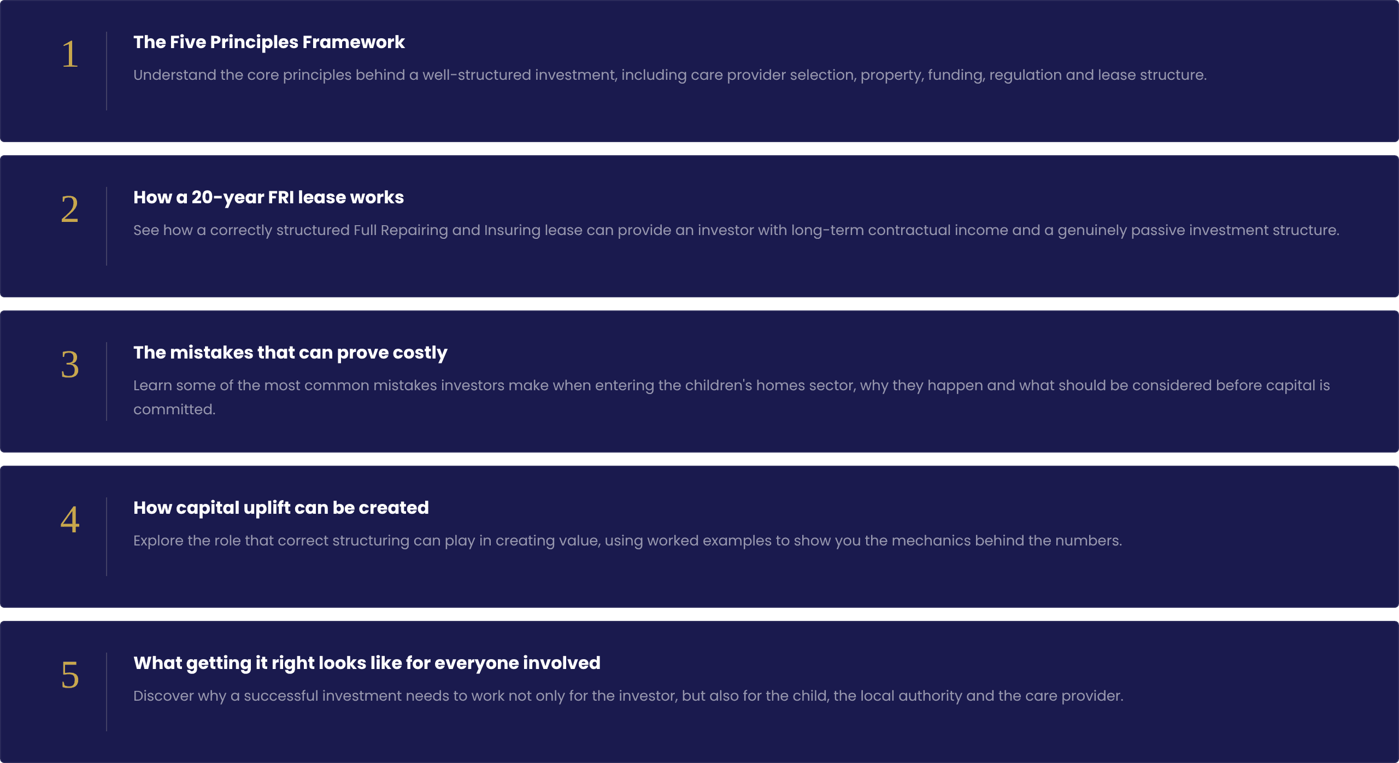Click vertical divider beside numeral 1
The height and width of the screenshot is (763, 1399).
point(107,71)
